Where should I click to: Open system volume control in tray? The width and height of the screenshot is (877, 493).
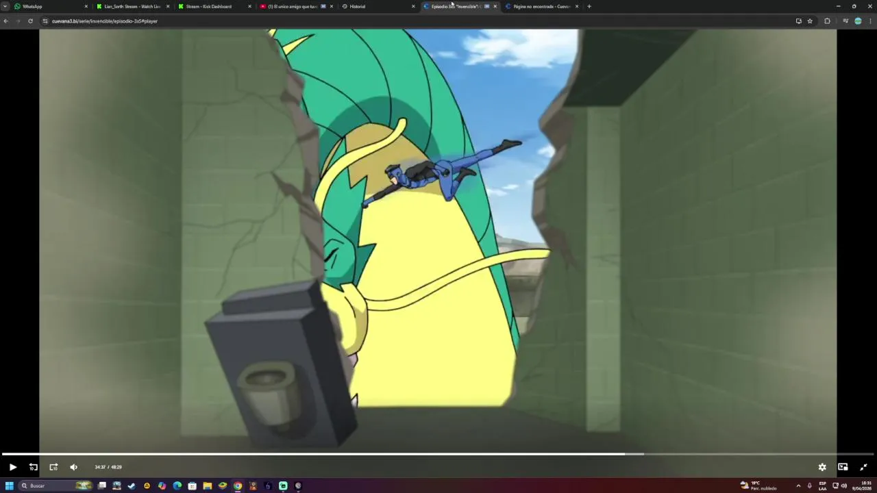point(843,485)
